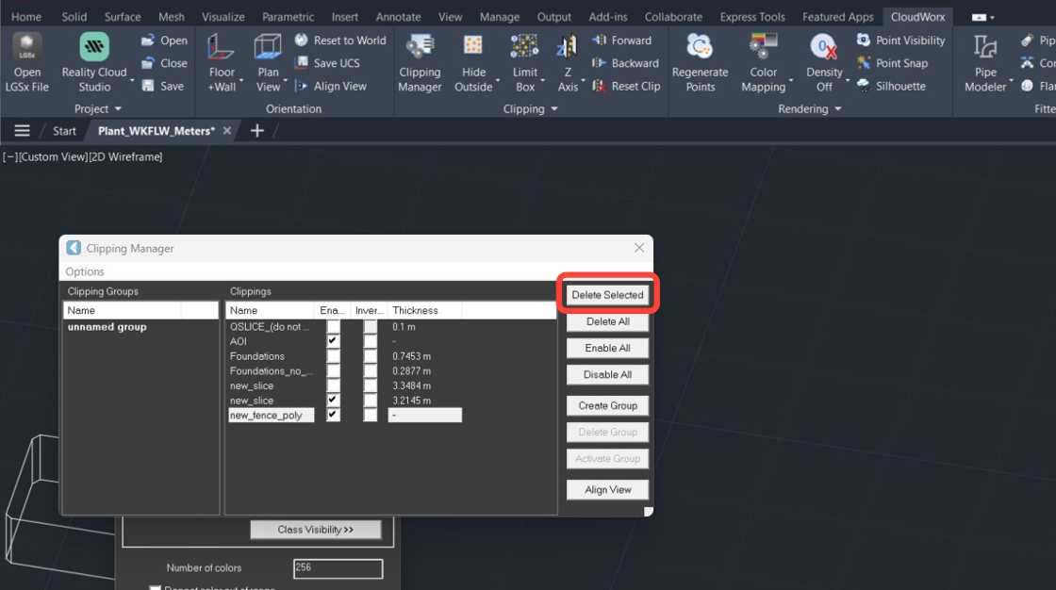Switch to the Annotate ribbon tab
This screenshot has width=1056, height=590.
398,17
